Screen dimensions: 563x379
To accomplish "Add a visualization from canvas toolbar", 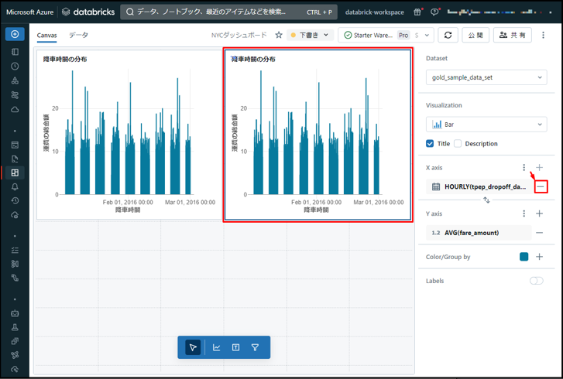I will pos(217,348).
